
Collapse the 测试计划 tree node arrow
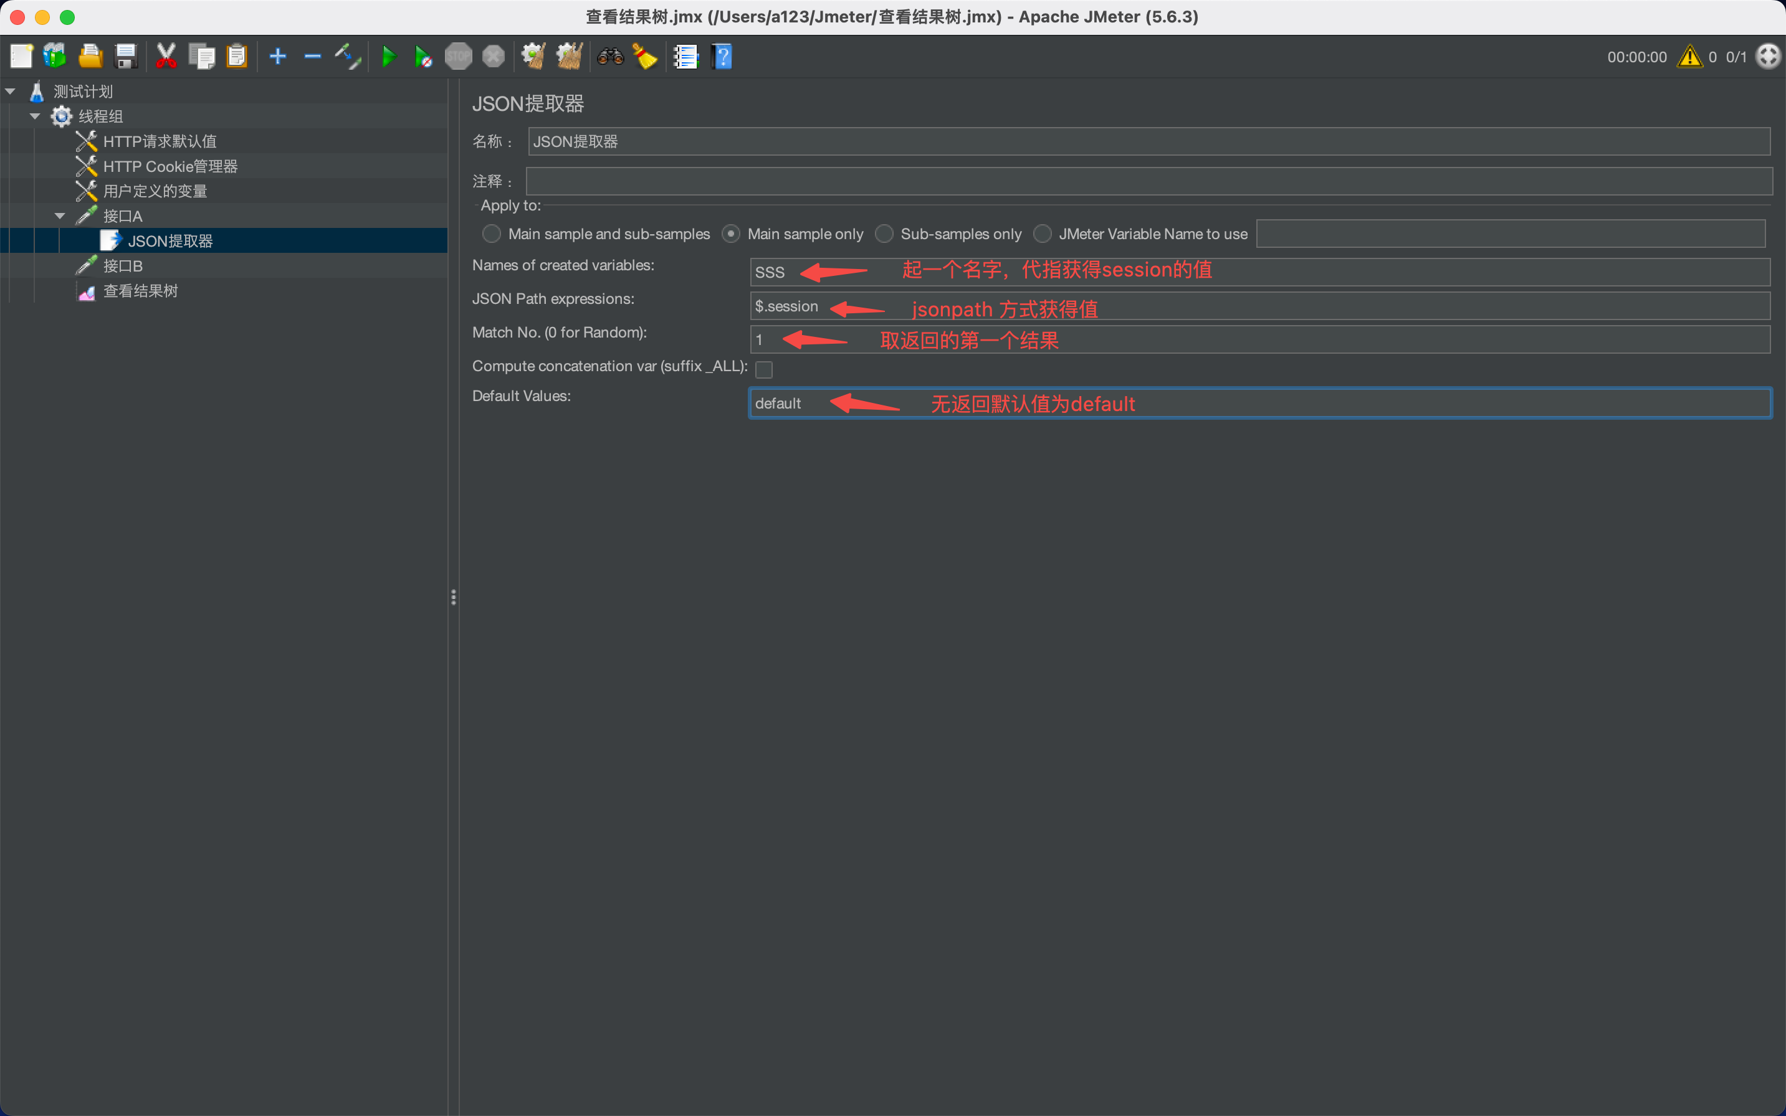click(x=11, y=92)
